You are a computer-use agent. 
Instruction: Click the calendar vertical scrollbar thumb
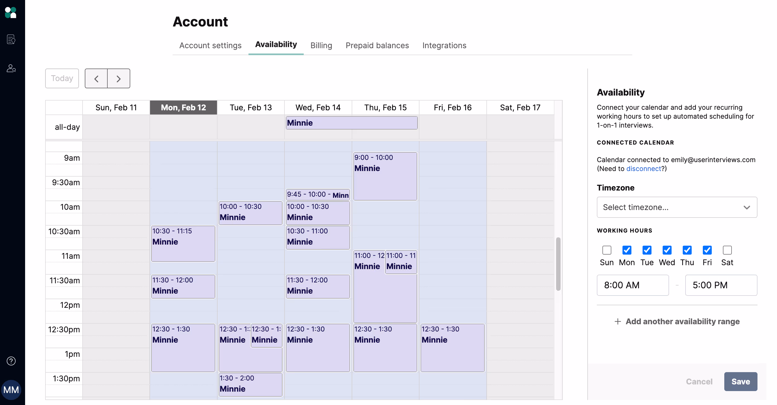pyautogui.click(x=558, y=264)
